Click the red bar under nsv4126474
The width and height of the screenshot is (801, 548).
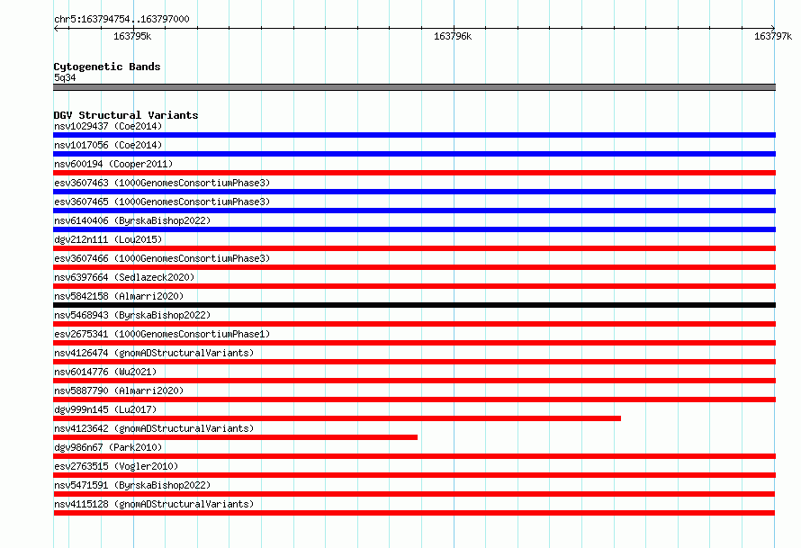414,362
